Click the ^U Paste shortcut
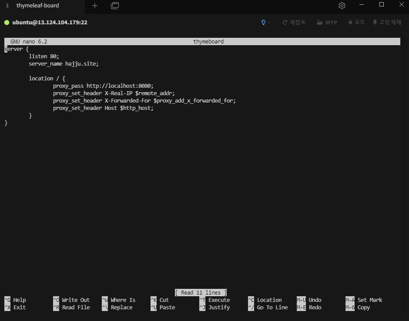Viewport: 409px width, 321px height. coord(163,308)
